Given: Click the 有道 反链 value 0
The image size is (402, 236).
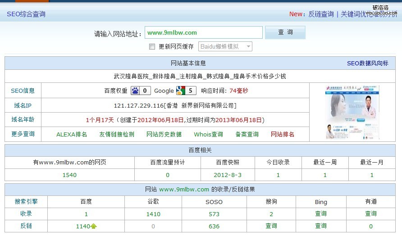Looking at the screenshot, I should (x=371, y=226).
